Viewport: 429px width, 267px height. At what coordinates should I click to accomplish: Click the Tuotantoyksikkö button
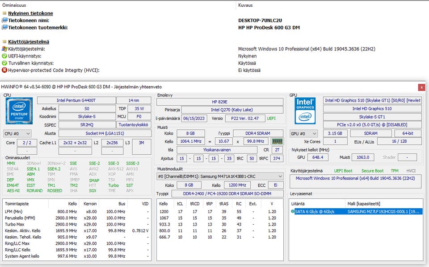(x=134, y=125)
